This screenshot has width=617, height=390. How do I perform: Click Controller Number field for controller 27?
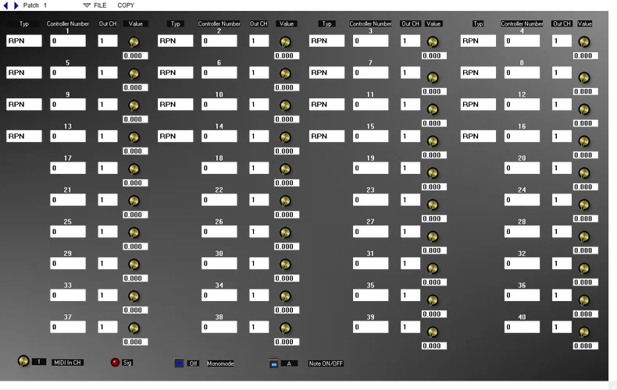pos(371,232)
